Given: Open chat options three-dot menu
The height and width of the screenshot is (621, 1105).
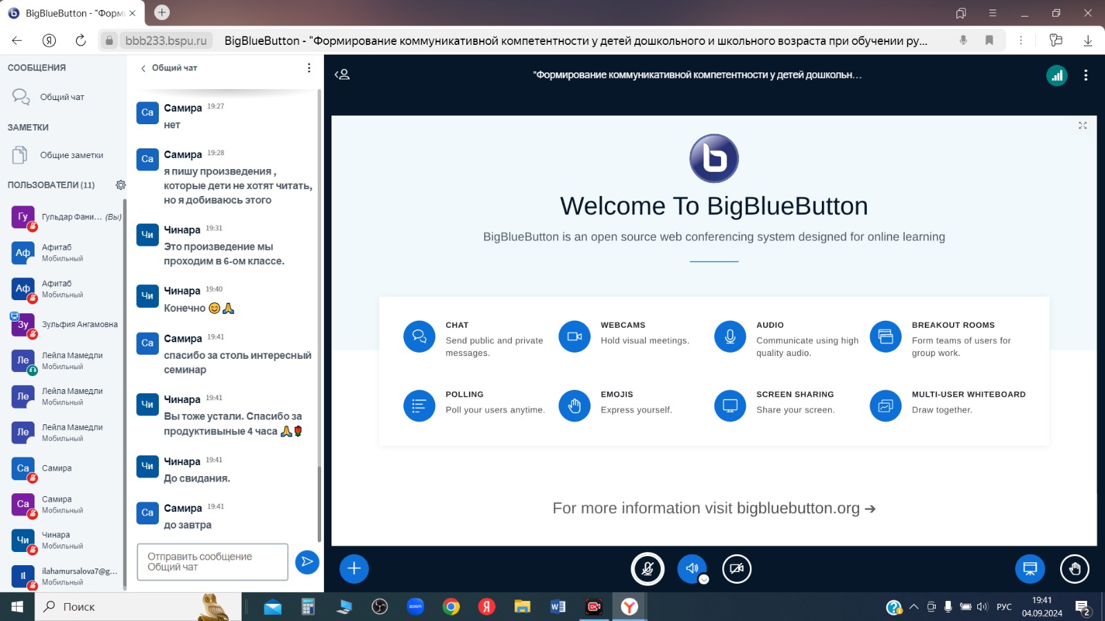Looking at the screenshot, I should (309, 68).
